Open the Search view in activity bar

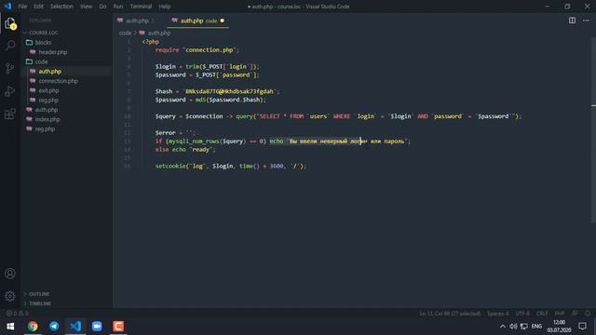(x=10, y=46)
